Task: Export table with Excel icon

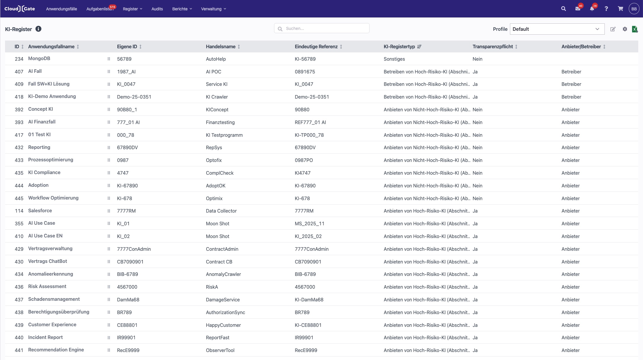Action: (x=635, y=29)
